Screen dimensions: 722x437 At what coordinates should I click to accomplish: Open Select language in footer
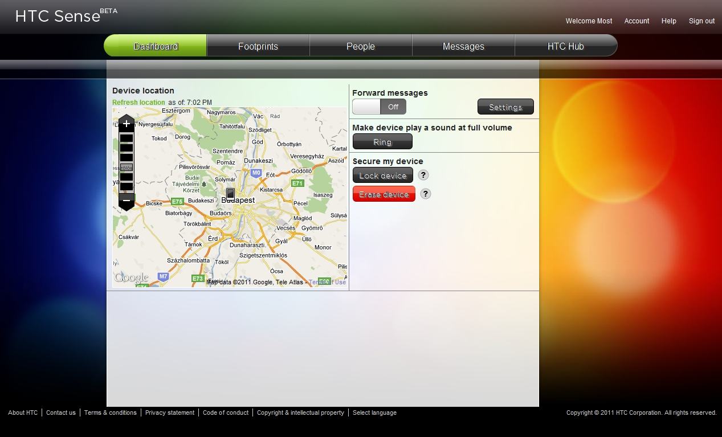click(x=374, y=413)
